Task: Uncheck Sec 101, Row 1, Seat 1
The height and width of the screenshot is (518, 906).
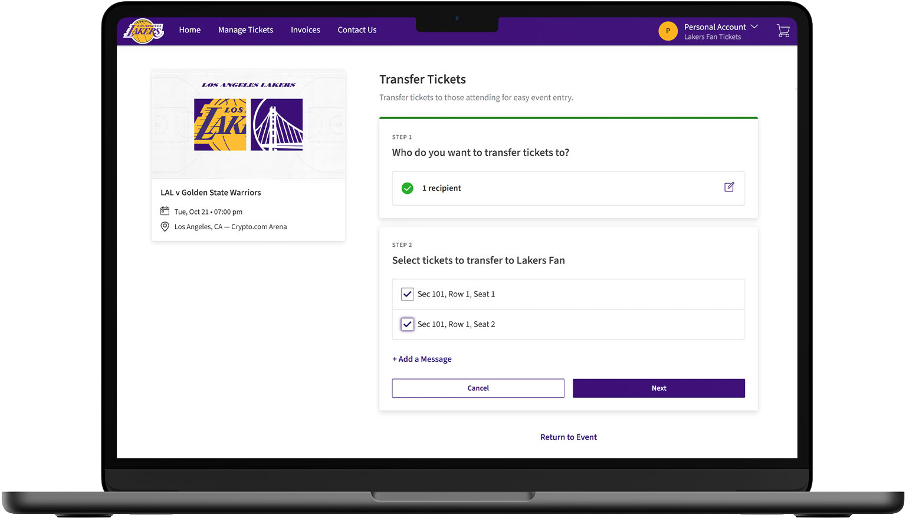Action: 407,294
